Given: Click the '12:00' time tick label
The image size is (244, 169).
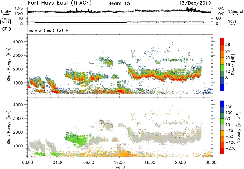Looking at the screenshot, I should [119, 163].
